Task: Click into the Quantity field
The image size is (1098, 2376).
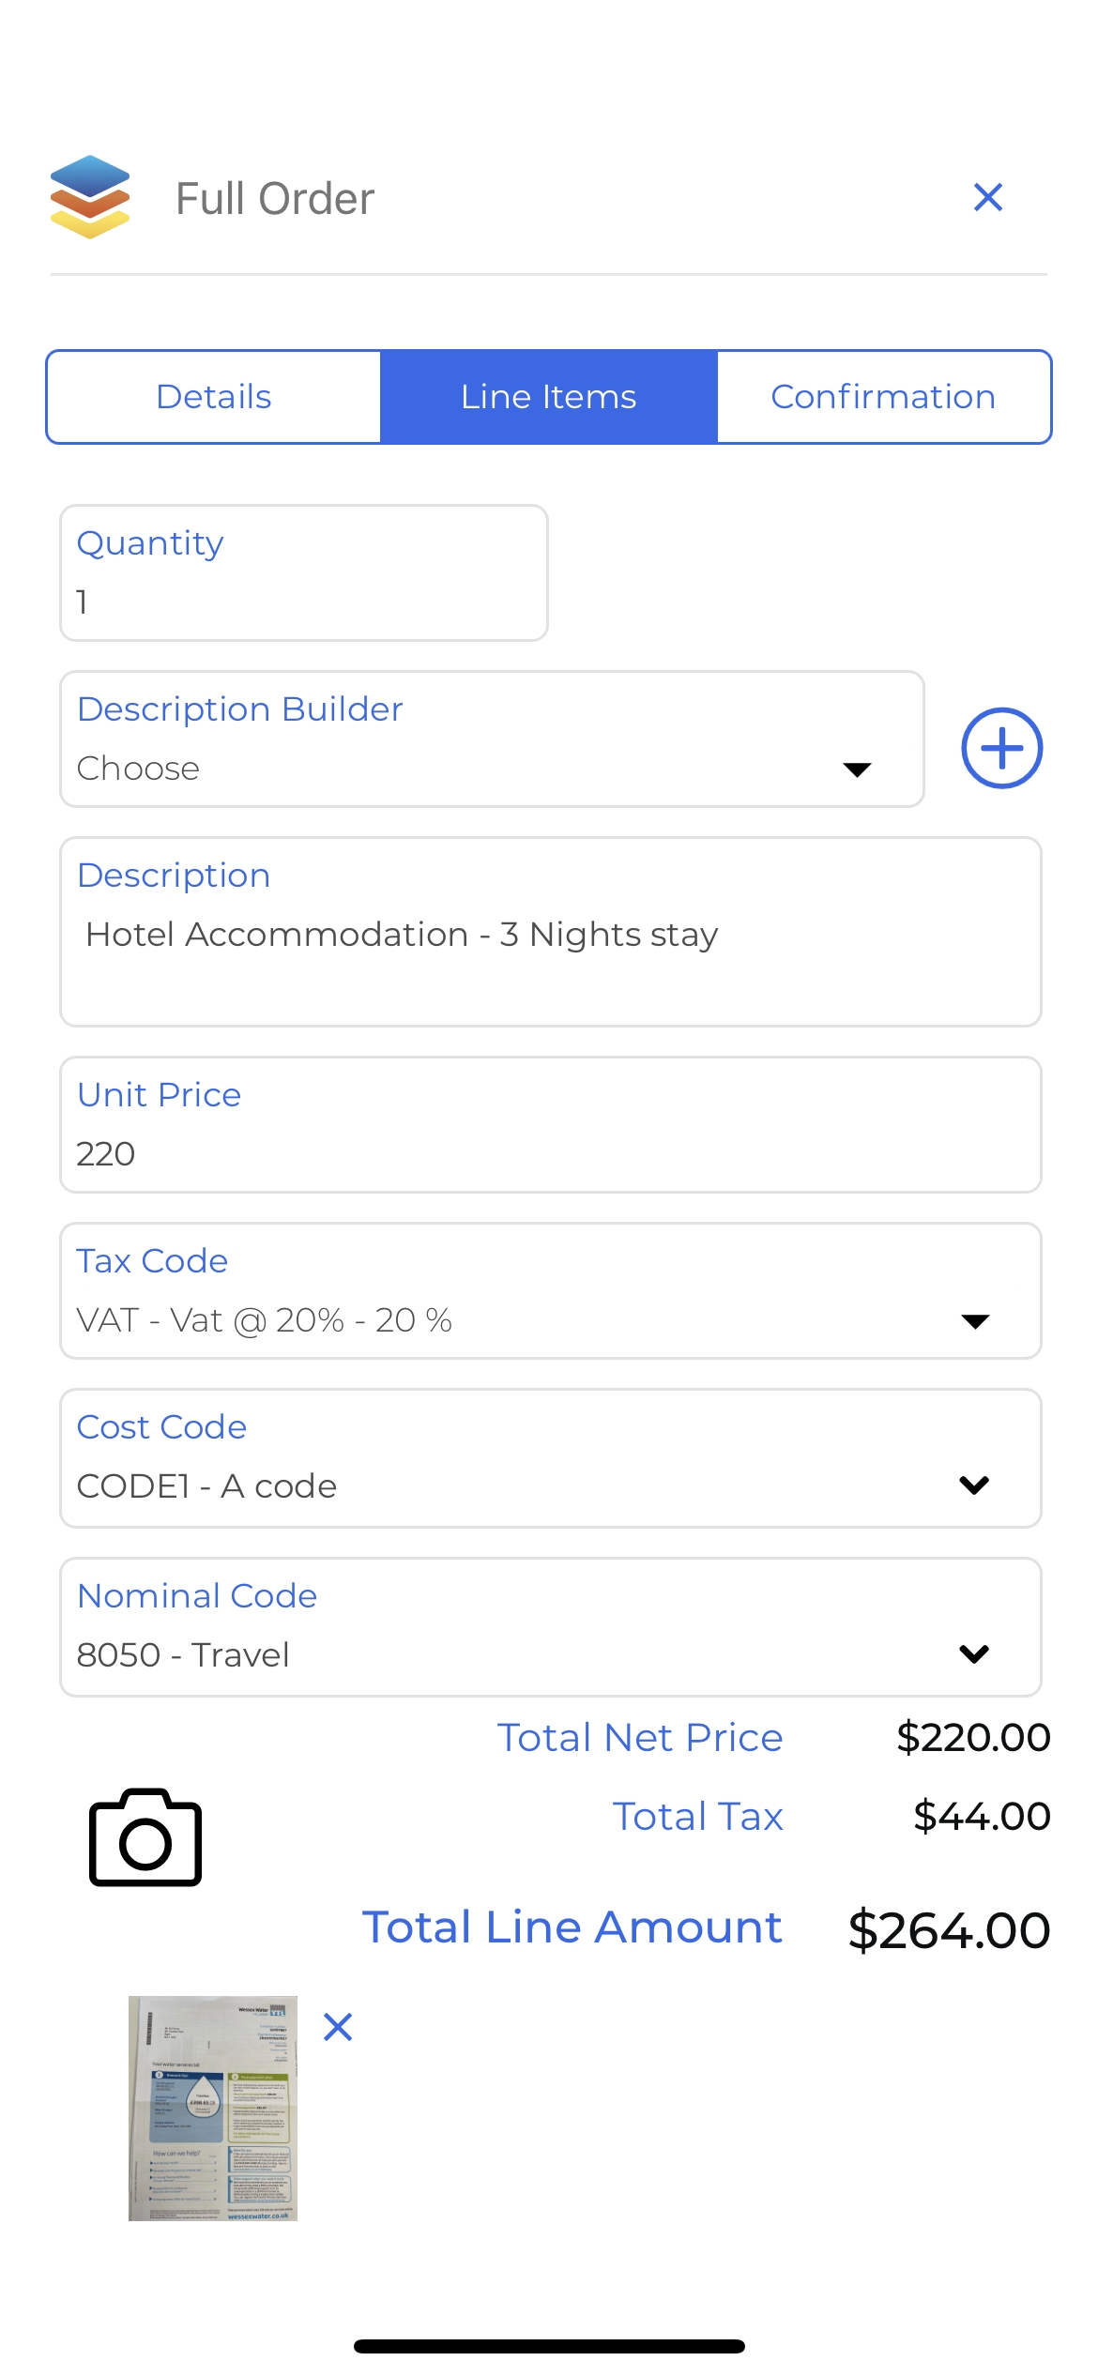Action: (x=304, y=573)
